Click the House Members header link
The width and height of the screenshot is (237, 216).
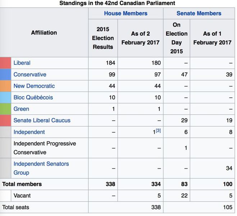point(126,13)
